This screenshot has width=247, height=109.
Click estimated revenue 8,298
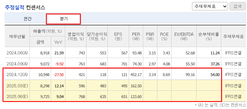click(x=45, y=86)
